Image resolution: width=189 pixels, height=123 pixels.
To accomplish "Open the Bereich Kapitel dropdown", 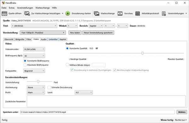I will [x=96, y=26].
